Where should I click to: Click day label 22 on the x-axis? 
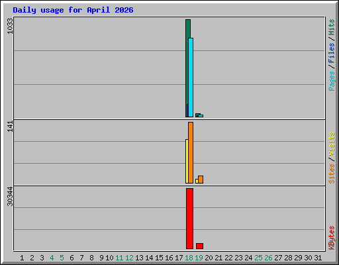coord(228,258)
